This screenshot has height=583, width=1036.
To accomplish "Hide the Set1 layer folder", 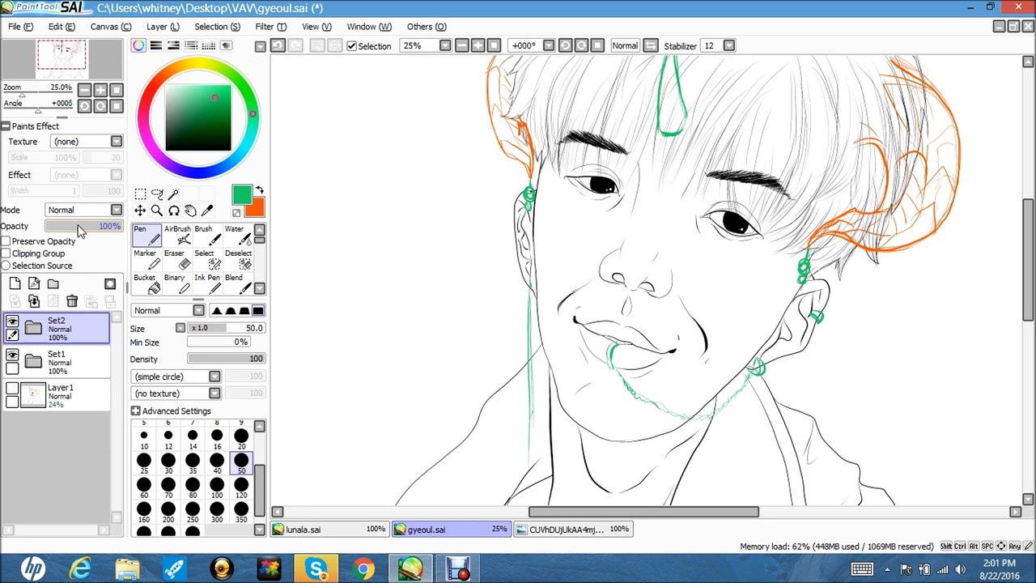I will pos(12,355).
